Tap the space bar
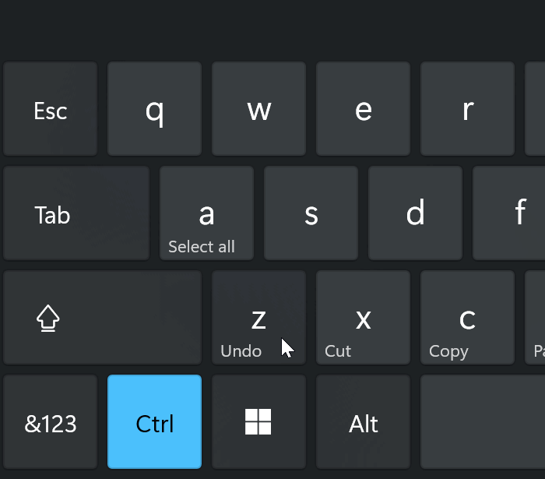This screenshot has width=545, height=479. tap(483, 421)
